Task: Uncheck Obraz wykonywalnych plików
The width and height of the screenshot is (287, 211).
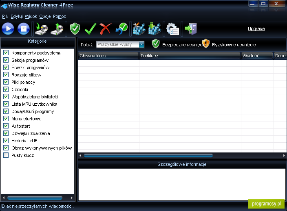Action: point(6,148)
